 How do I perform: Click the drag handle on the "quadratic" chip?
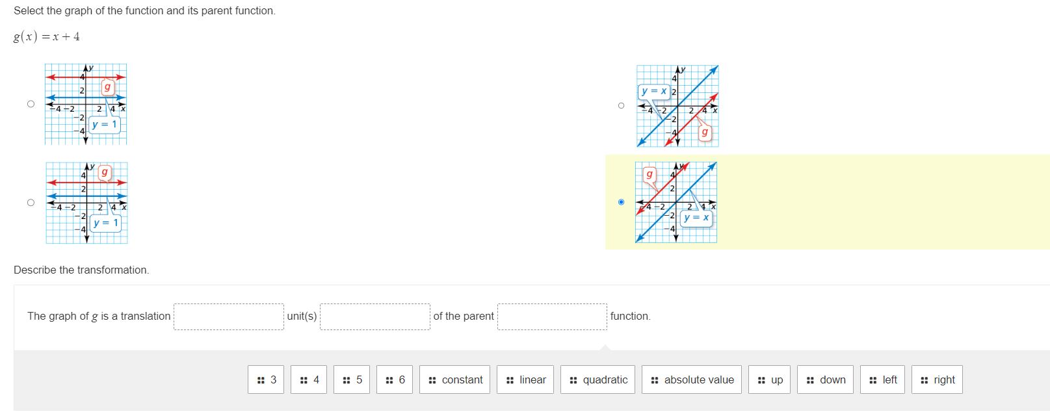[x=573, y=380]
